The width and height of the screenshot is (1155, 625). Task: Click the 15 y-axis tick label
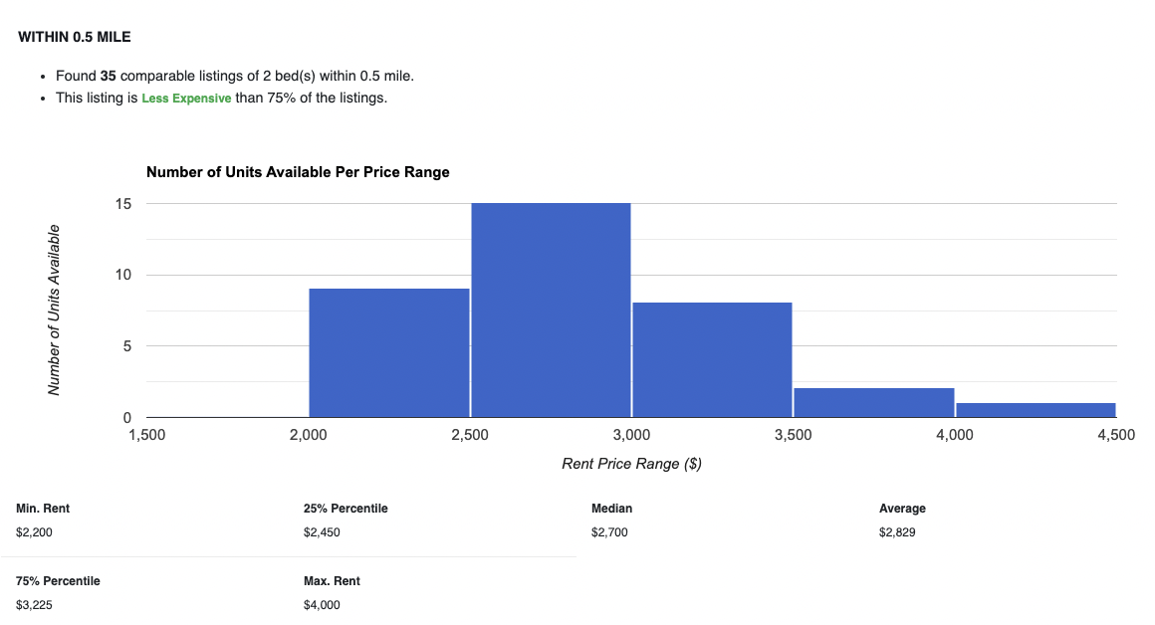124,204
